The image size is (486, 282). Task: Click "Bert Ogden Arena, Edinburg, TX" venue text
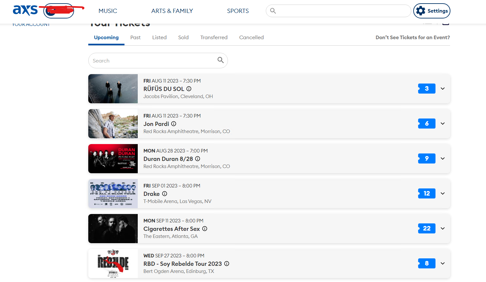pyautogui.click(x=179, y=271)
